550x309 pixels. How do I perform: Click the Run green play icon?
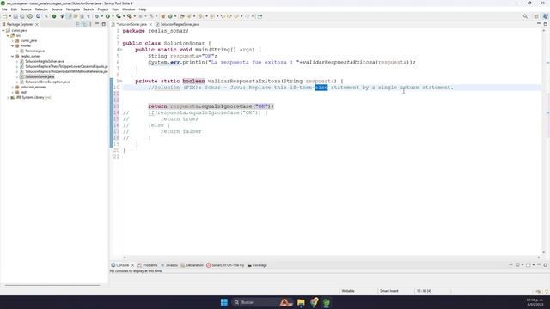click(107, 16)
